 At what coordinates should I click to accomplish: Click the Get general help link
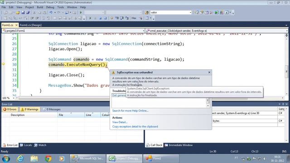pyautogui.click(x=119, y=96)
